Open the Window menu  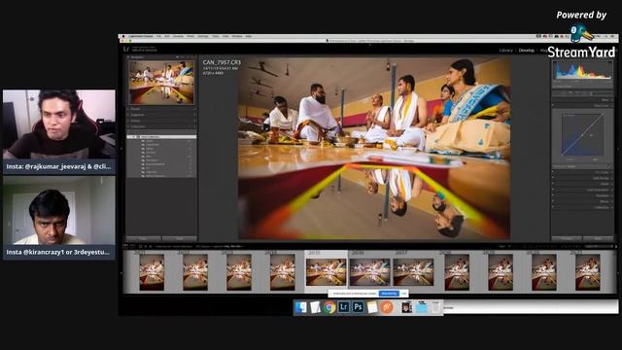237,36
